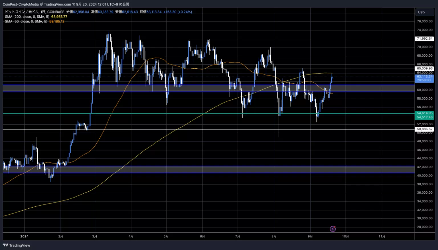Click the 76,000.00 price axis label

click(425, 21)
